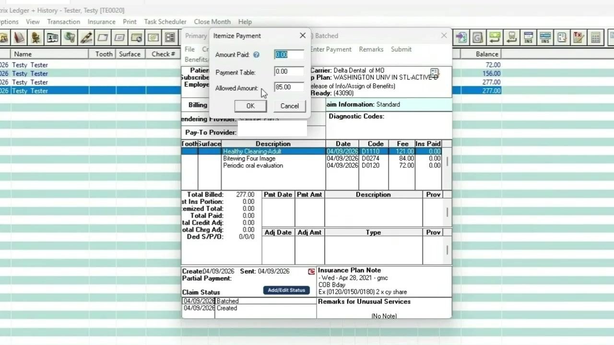Open the Transaction menu
614x345 pixels.
63,22
